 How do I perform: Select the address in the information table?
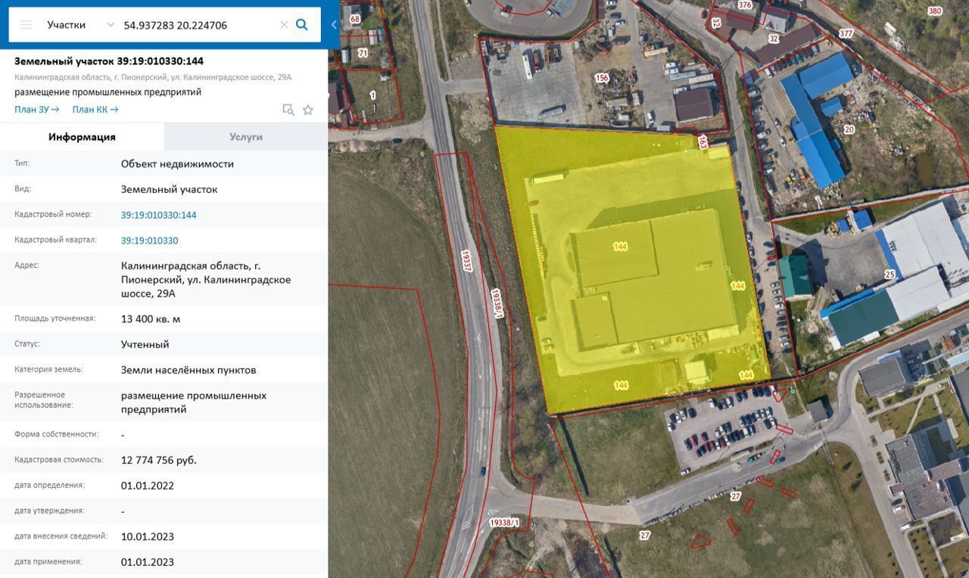(x=206, y=279)
